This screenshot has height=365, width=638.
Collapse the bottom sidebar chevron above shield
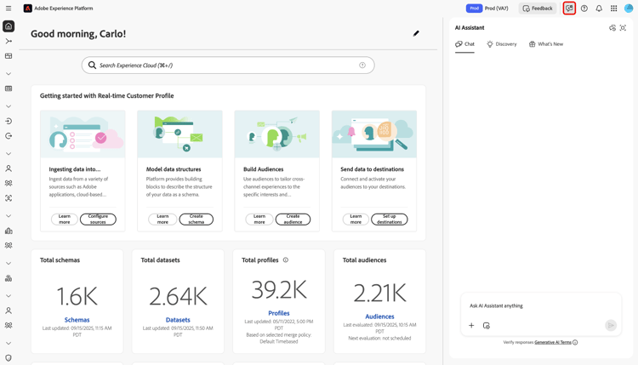(9, 343)
